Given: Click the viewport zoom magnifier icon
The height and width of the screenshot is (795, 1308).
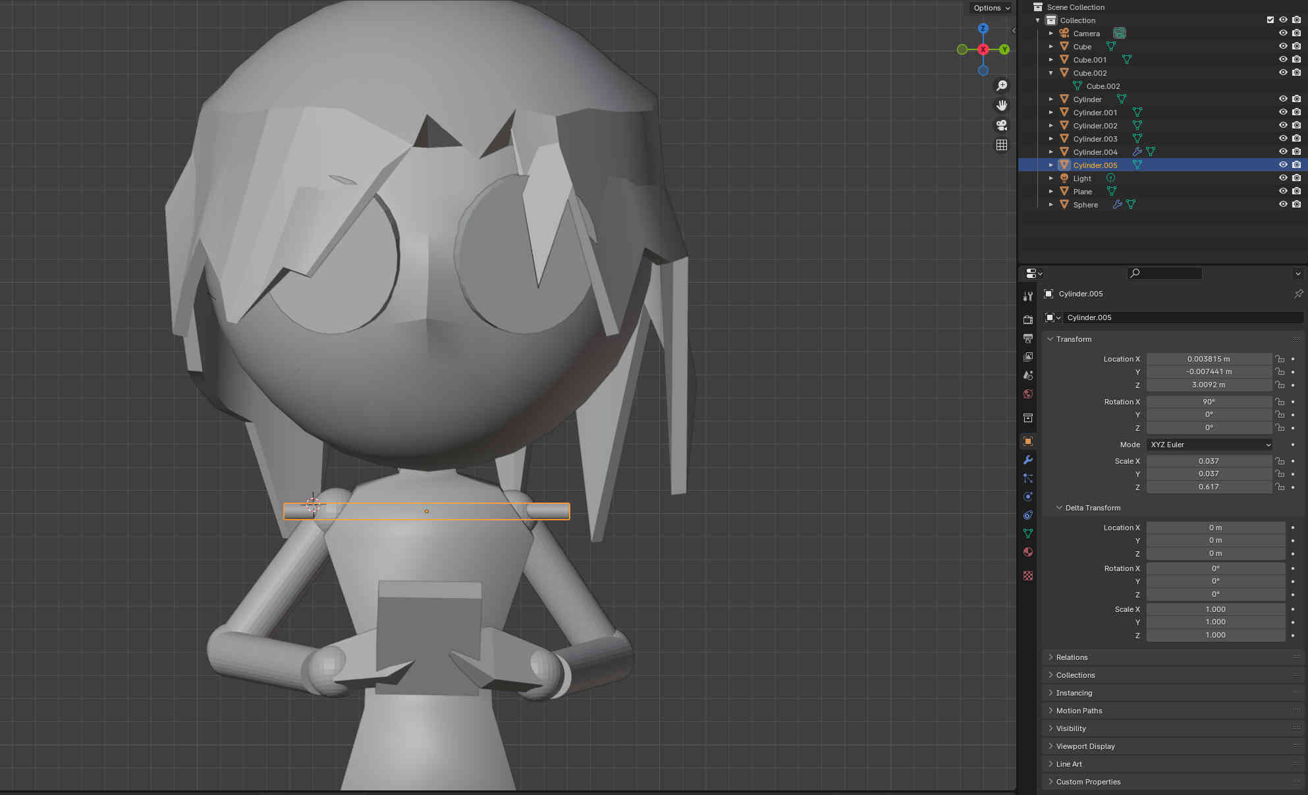Looking at the screenshot, I should point(1002,86).
